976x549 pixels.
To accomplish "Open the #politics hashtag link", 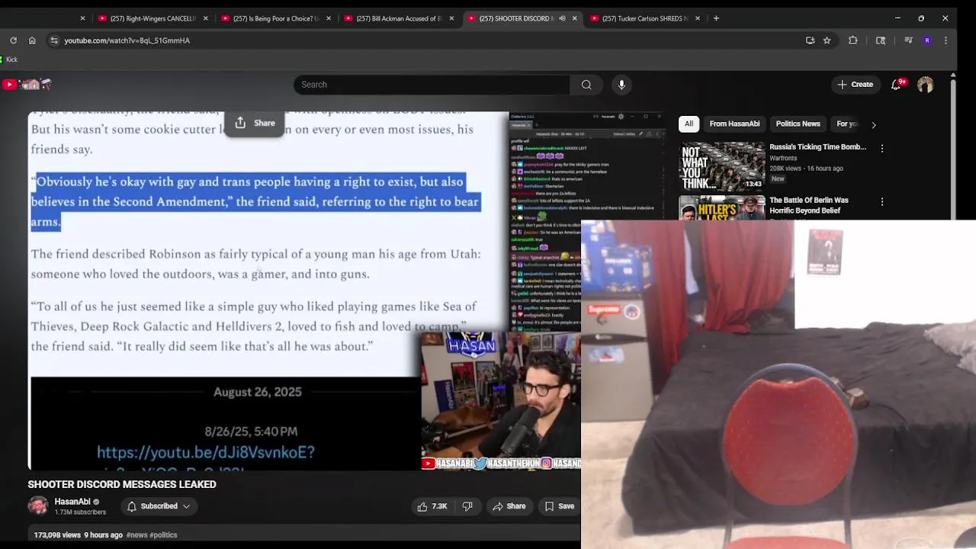I will pyautogui.click(x=163, y=535).
